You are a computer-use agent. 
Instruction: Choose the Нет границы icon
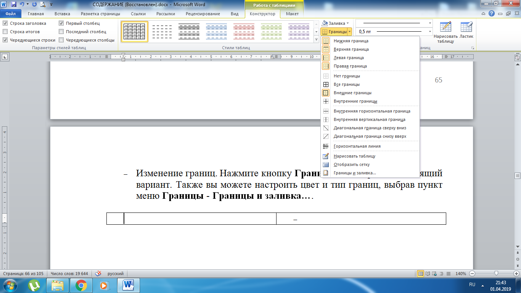click(326, 76)
